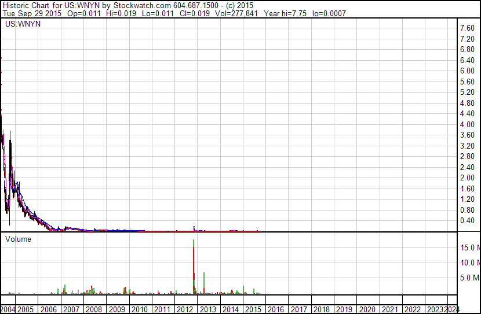Click the 3.20 price axis value

(x=467, y=146)
